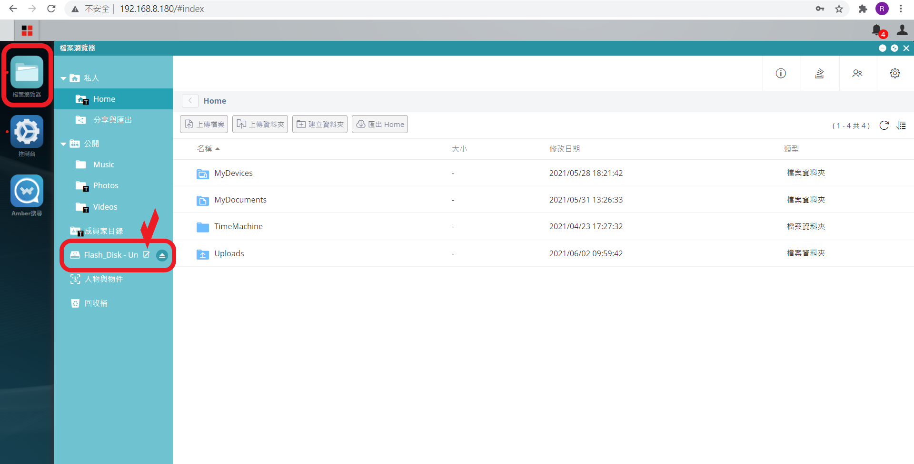Viewport: 914px width, 464px height.
Task: Click the TimeMachine folder icon
Action: coord(203,227)
